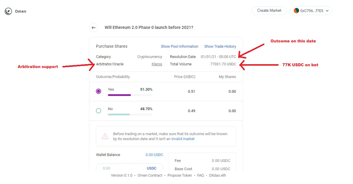Click the wallet avatar icon
This screenshot has width=353, height=184.
click(x=296, y=11)
